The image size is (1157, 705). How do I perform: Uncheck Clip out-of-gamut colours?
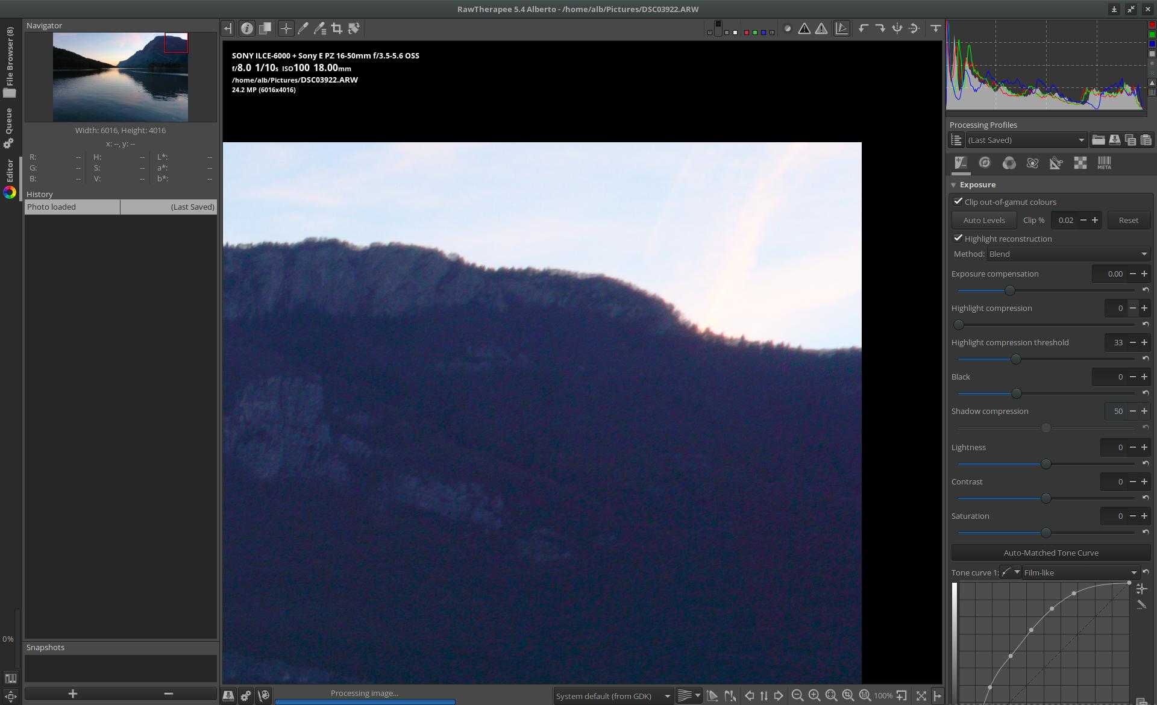pyautogui.click(x=958, y=202)
